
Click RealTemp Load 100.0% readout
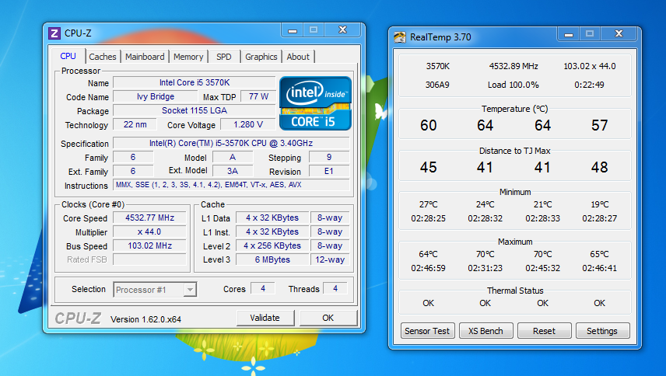coord(513,85)
